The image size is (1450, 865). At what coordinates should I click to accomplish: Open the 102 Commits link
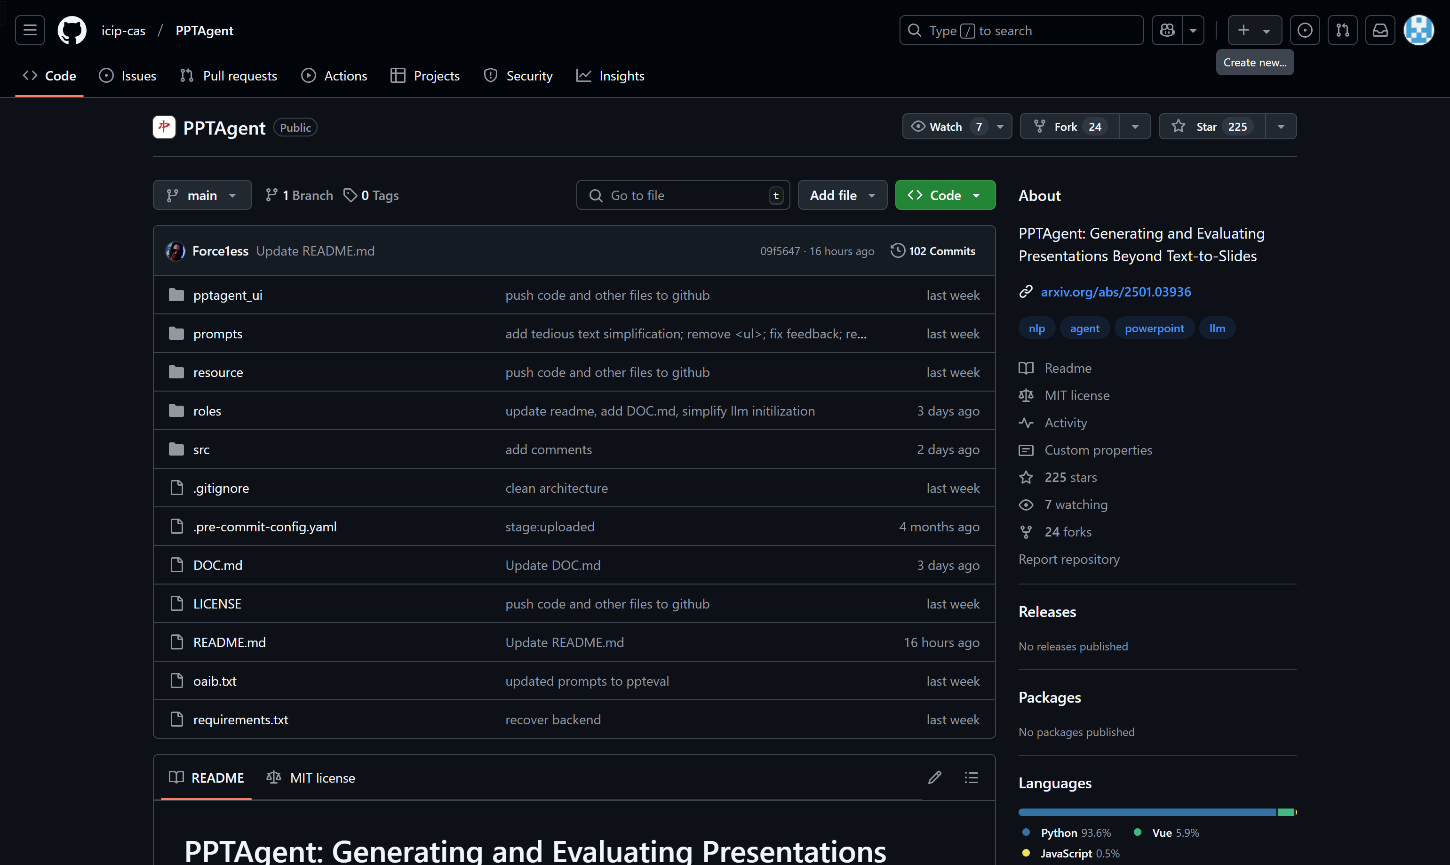(932, 251)
